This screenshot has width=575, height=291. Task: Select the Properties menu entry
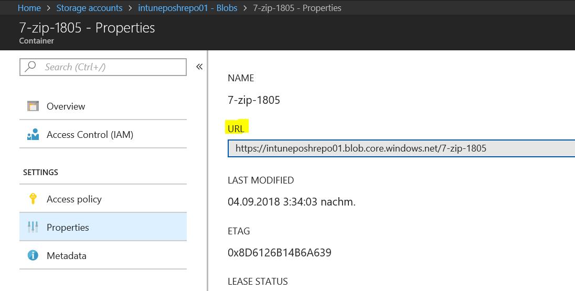coord(103,227)
